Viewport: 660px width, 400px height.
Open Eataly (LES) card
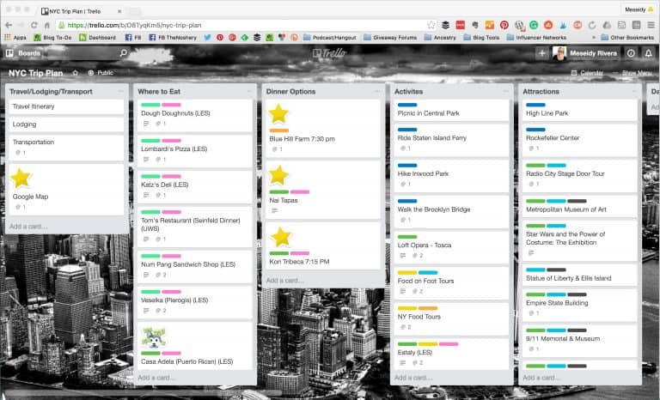[x=452, y=355]
